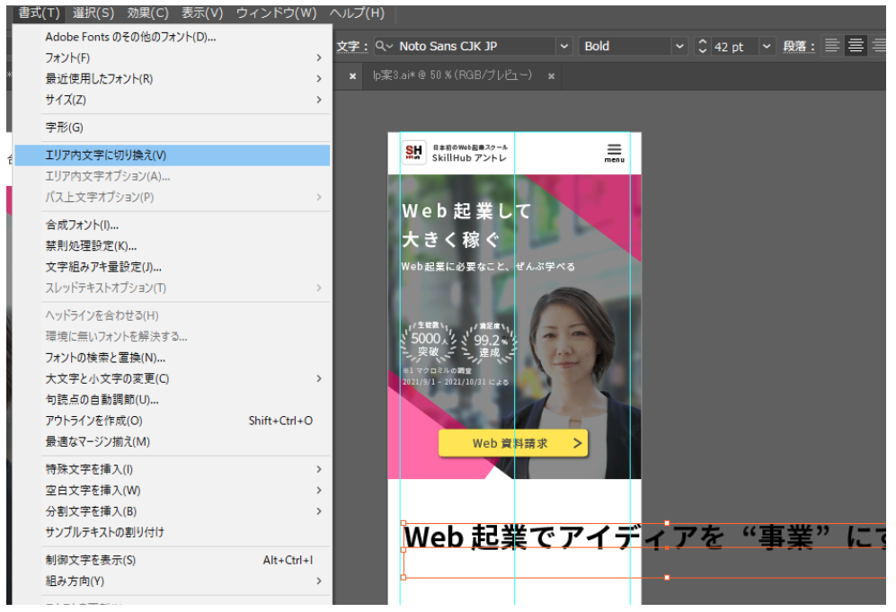Open the 表示(V) menu
Image resolution: width=896 pixels, height=612 pixels.
pos(202,13)
